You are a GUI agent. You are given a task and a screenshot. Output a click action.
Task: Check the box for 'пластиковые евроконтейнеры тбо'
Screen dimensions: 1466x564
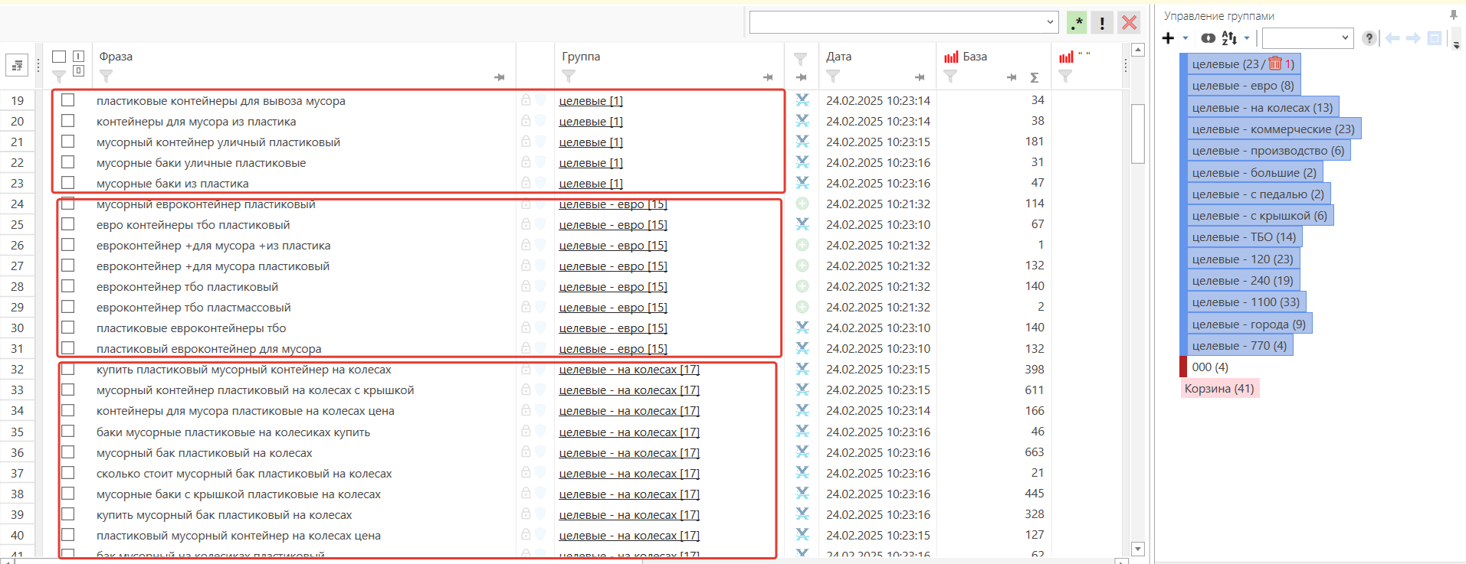(x=68, y=327)
